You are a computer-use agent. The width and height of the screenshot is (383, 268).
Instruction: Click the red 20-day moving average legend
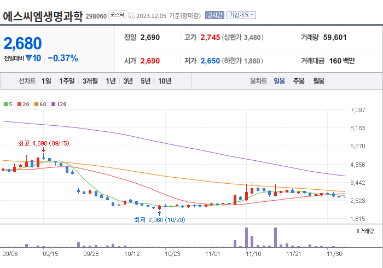(23, 104)
